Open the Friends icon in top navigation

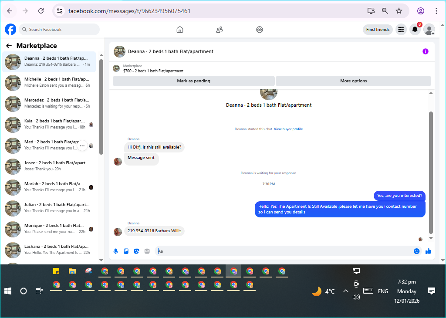click(220, 30)
